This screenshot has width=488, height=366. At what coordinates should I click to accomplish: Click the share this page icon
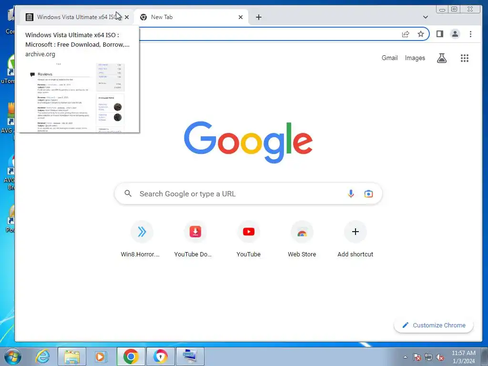click(406, 34)
